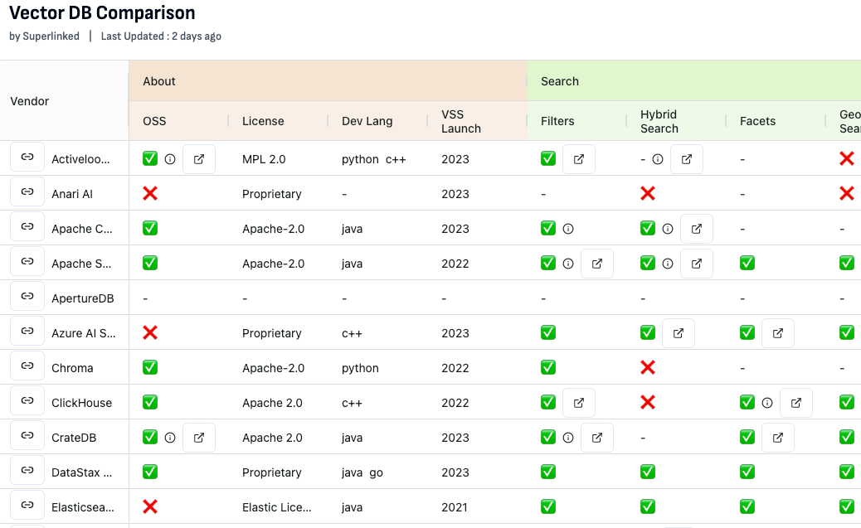Screen dimensions: 861x528
Task: Click the Anari AI vendor name
Action: (x=72, y=194)
